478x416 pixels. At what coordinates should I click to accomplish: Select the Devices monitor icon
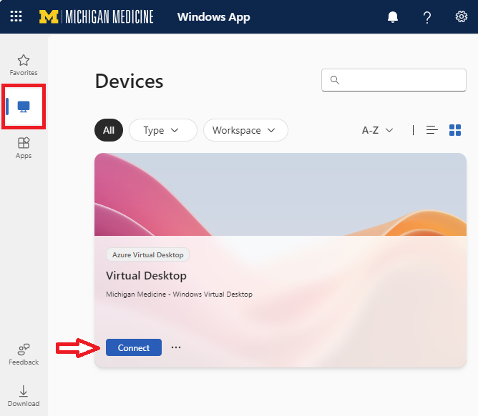click(24, 107)
